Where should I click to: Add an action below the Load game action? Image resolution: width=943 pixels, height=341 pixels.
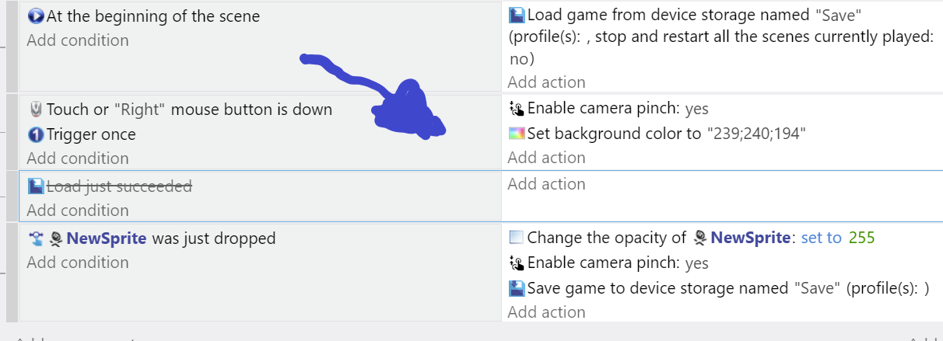pyautogui.click(x=546, y=82)
